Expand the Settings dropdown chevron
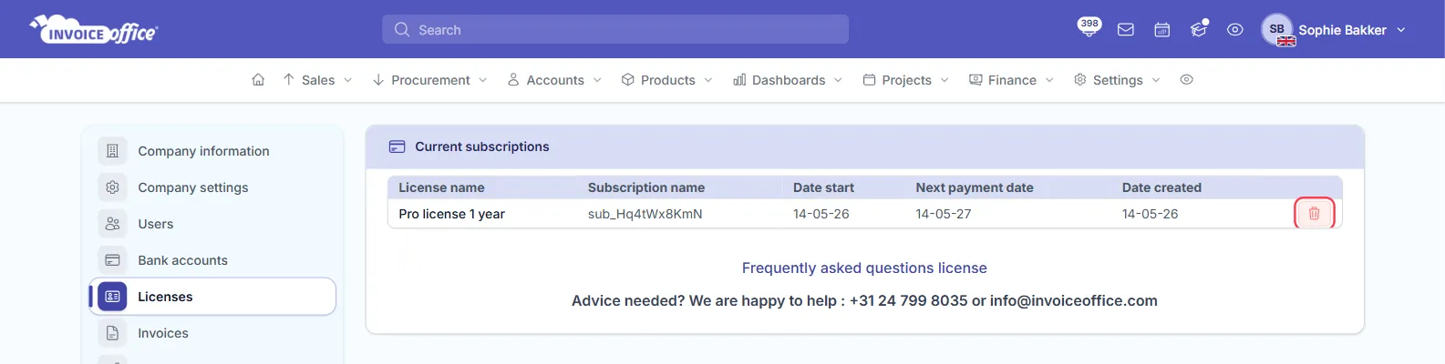Screen dimensions: 1445x364 [x=1156, y=80]
